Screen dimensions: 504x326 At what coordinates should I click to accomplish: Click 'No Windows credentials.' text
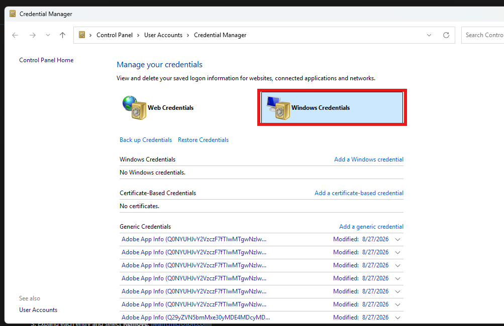[152, 173]
